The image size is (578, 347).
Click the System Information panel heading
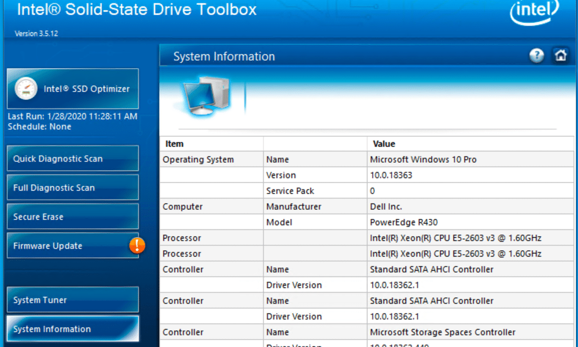coord(224,57)
